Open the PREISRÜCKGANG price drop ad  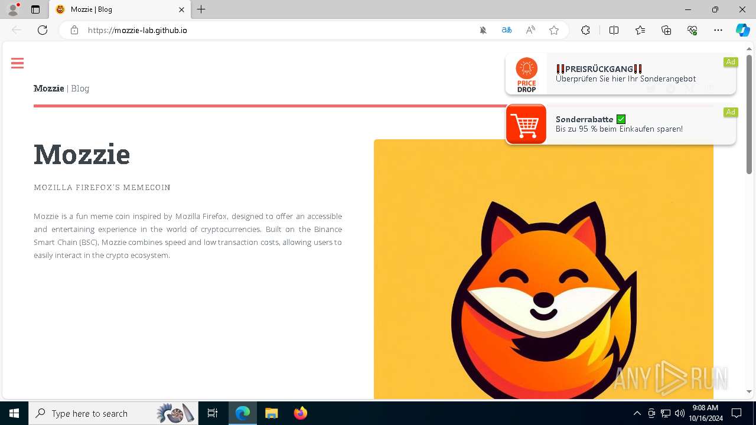click(621, 74)
